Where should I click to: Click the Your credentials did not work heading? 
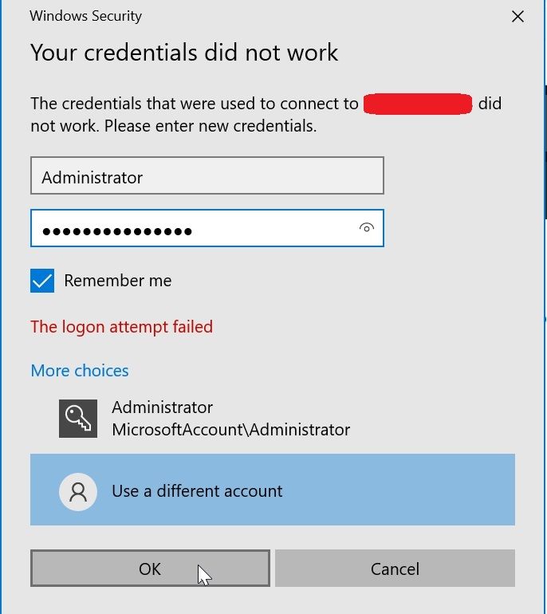pyautogui.click(x=184, y=53)
